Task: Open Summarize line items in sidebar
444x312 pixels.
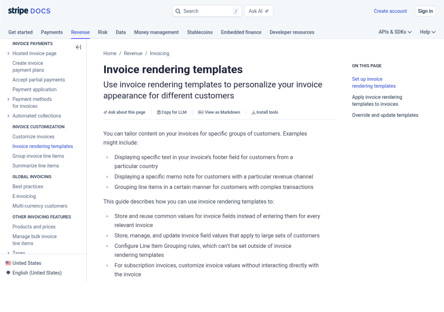Action: tap(36, 166)
